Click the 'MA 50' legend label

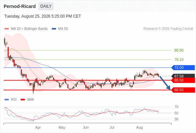pyautogui.click(x=63, y=29)
